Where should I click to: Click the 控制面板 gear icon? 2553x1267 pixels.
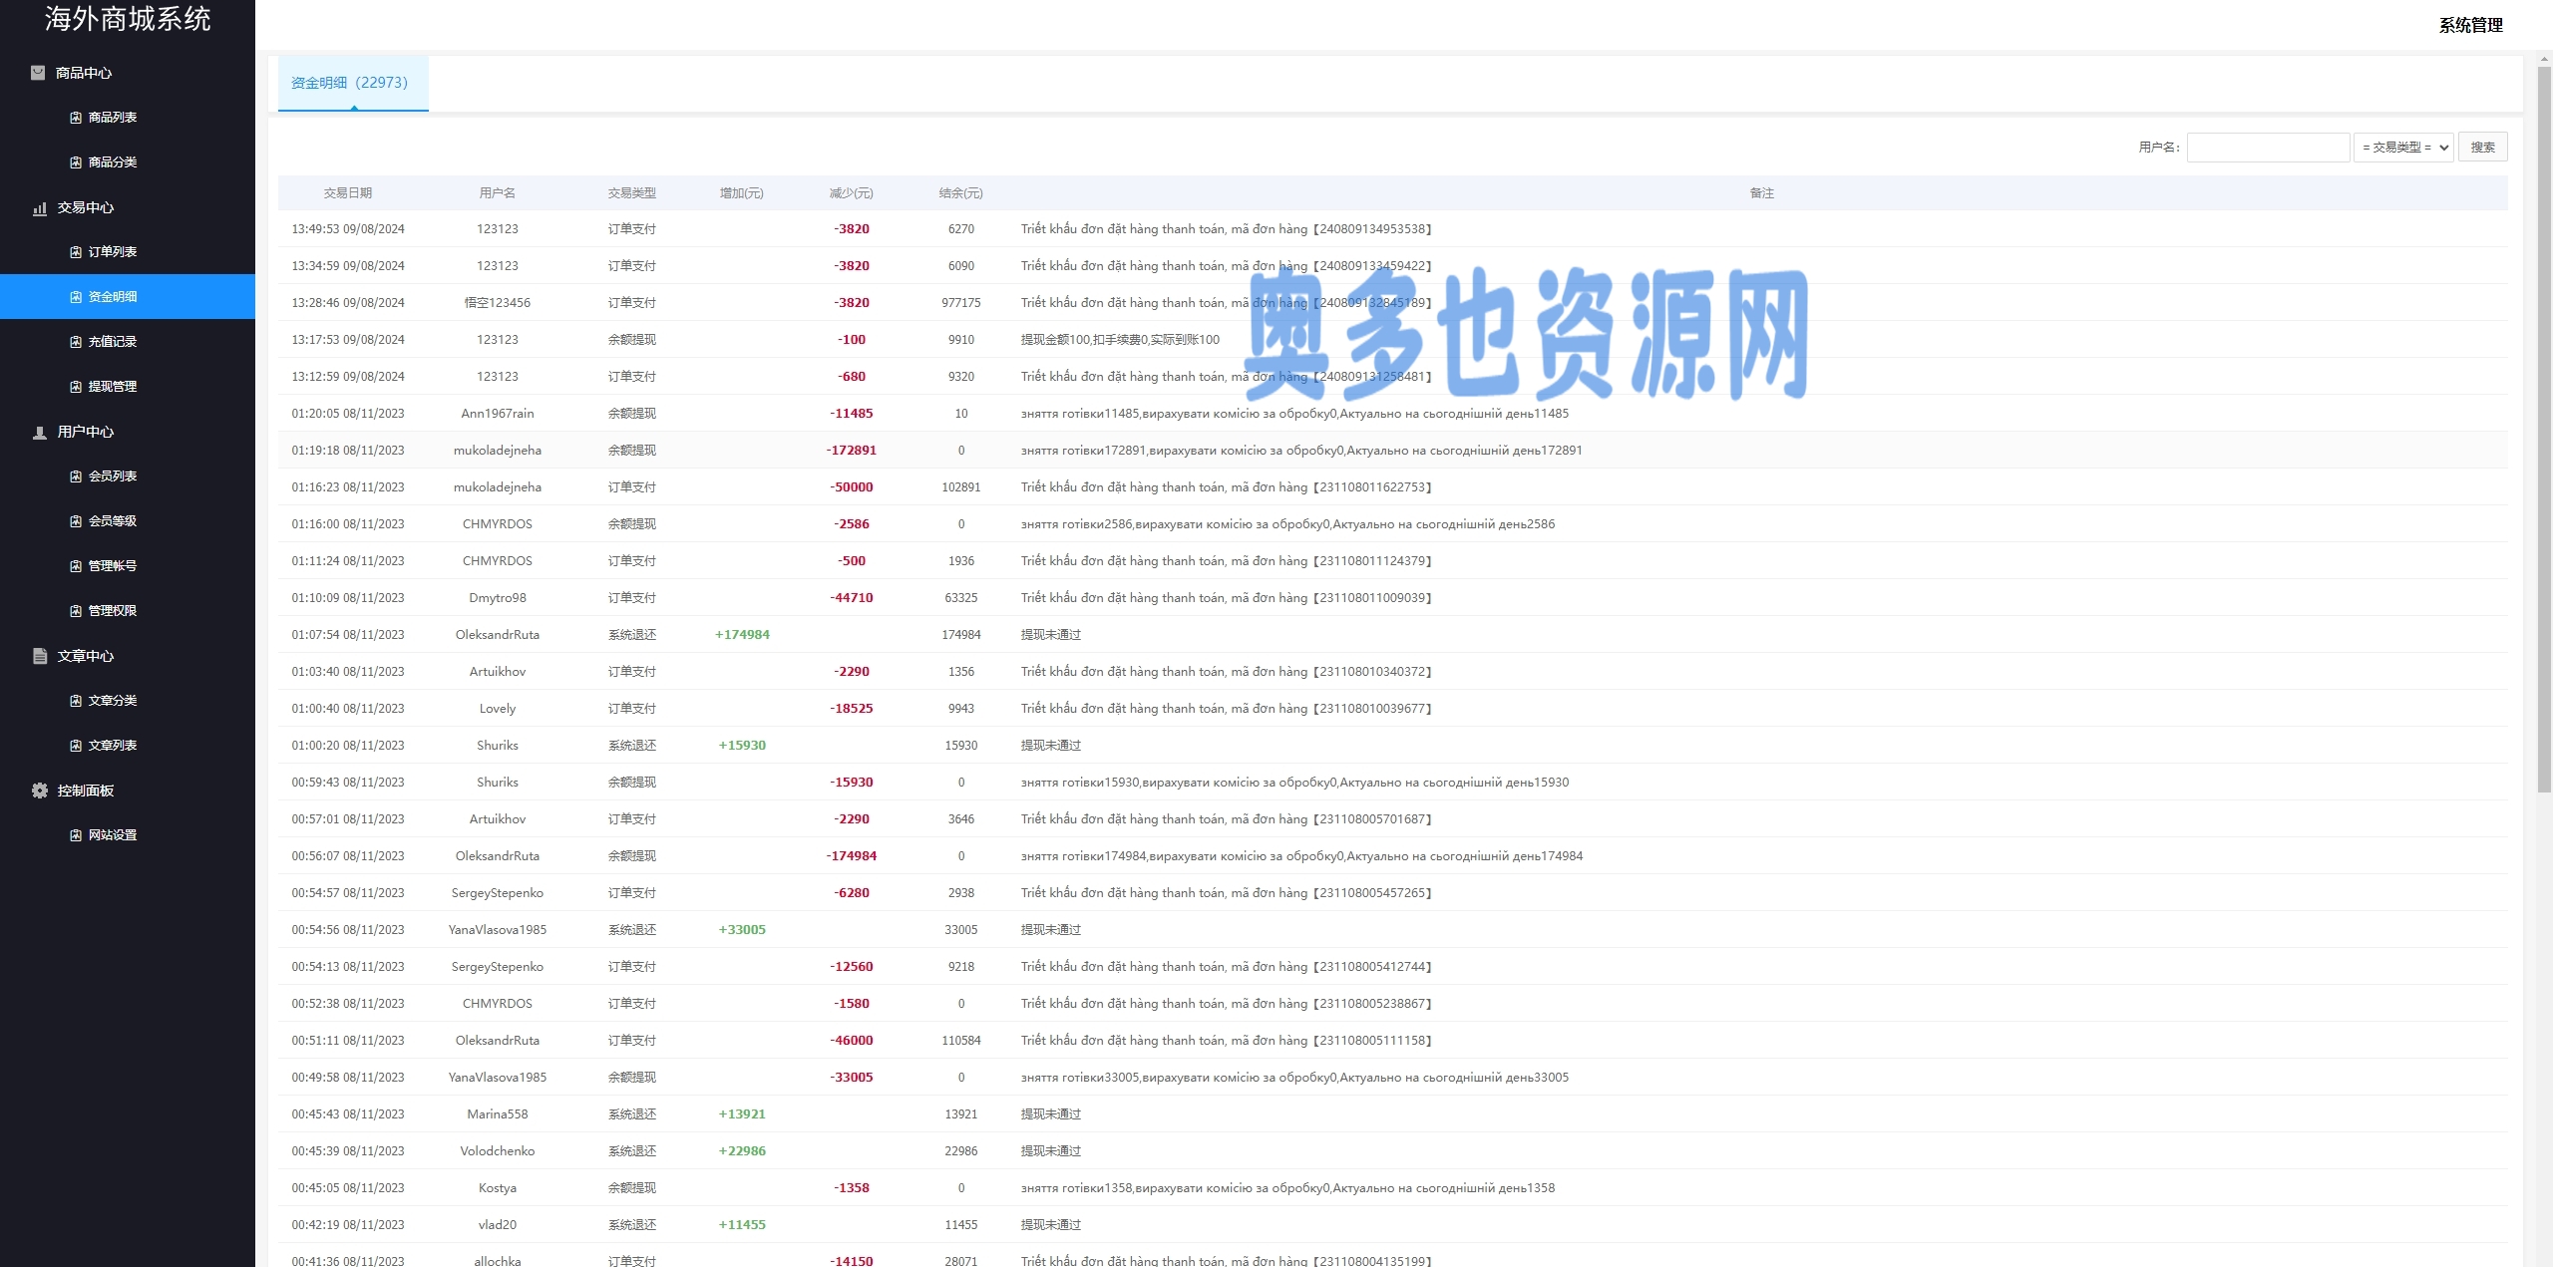coord(40,791)
